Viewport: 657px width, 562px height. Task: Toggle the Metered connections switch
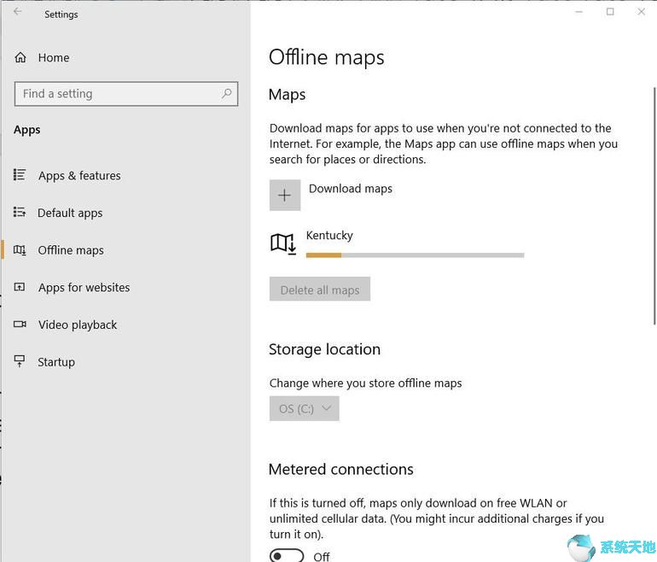(x=287, y=556)
